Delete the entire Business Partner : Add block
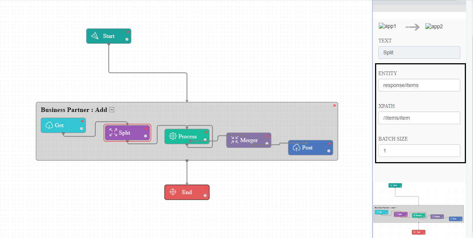Viewport: 473px width, 238px height. (x=334, y=105)
